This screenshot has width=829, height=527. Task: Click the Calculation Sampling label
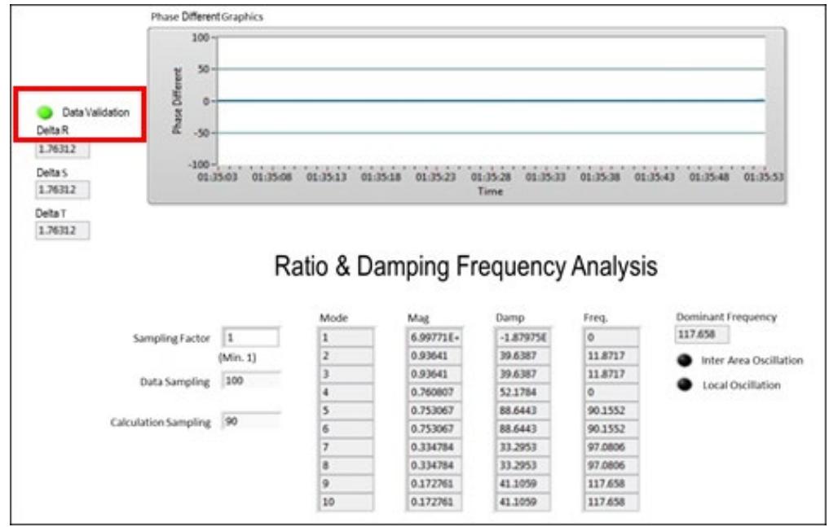pos(161,423)
